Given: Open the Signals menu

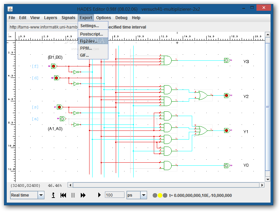Looking at the screenshot, I should [x=68, y=18].
